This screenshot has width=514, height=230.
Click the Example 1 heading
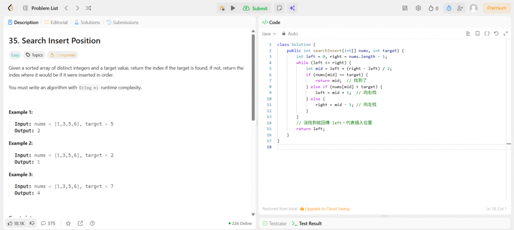point(21,112)
